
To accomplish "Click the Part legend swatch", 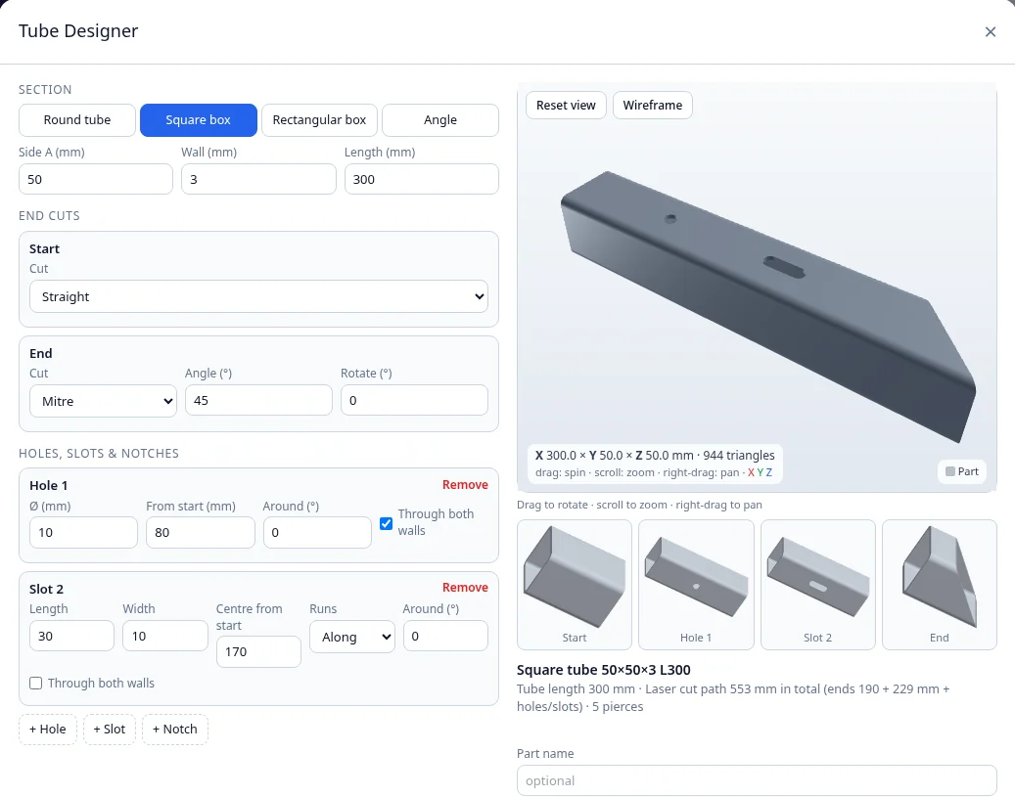I will (949, 471).
